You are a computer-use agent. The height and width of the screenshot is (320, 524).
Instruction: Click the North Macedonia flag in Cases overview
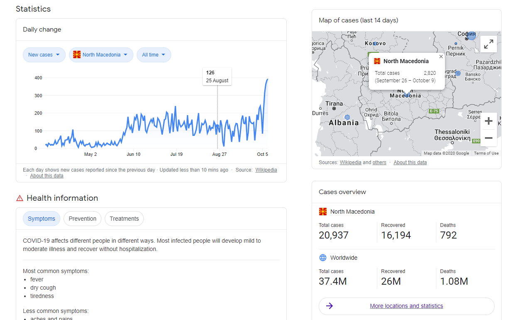[323, 212]
